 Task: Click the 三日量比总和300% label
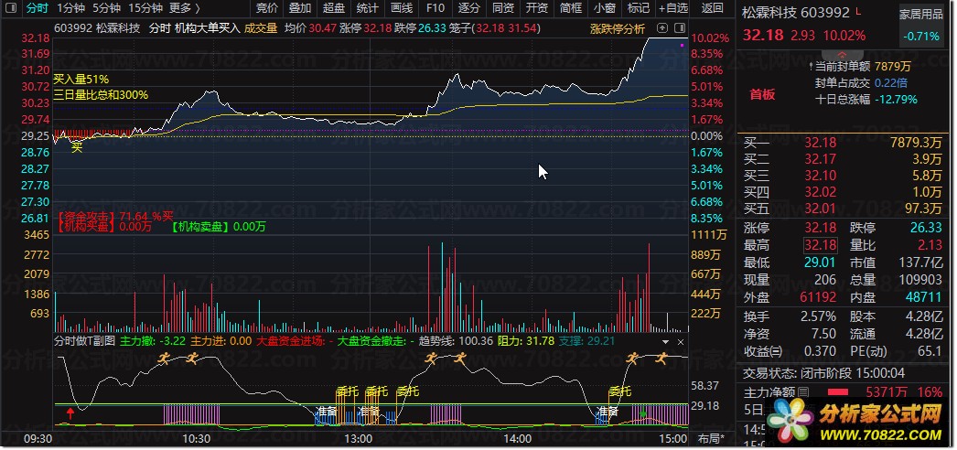pos(101,95)
